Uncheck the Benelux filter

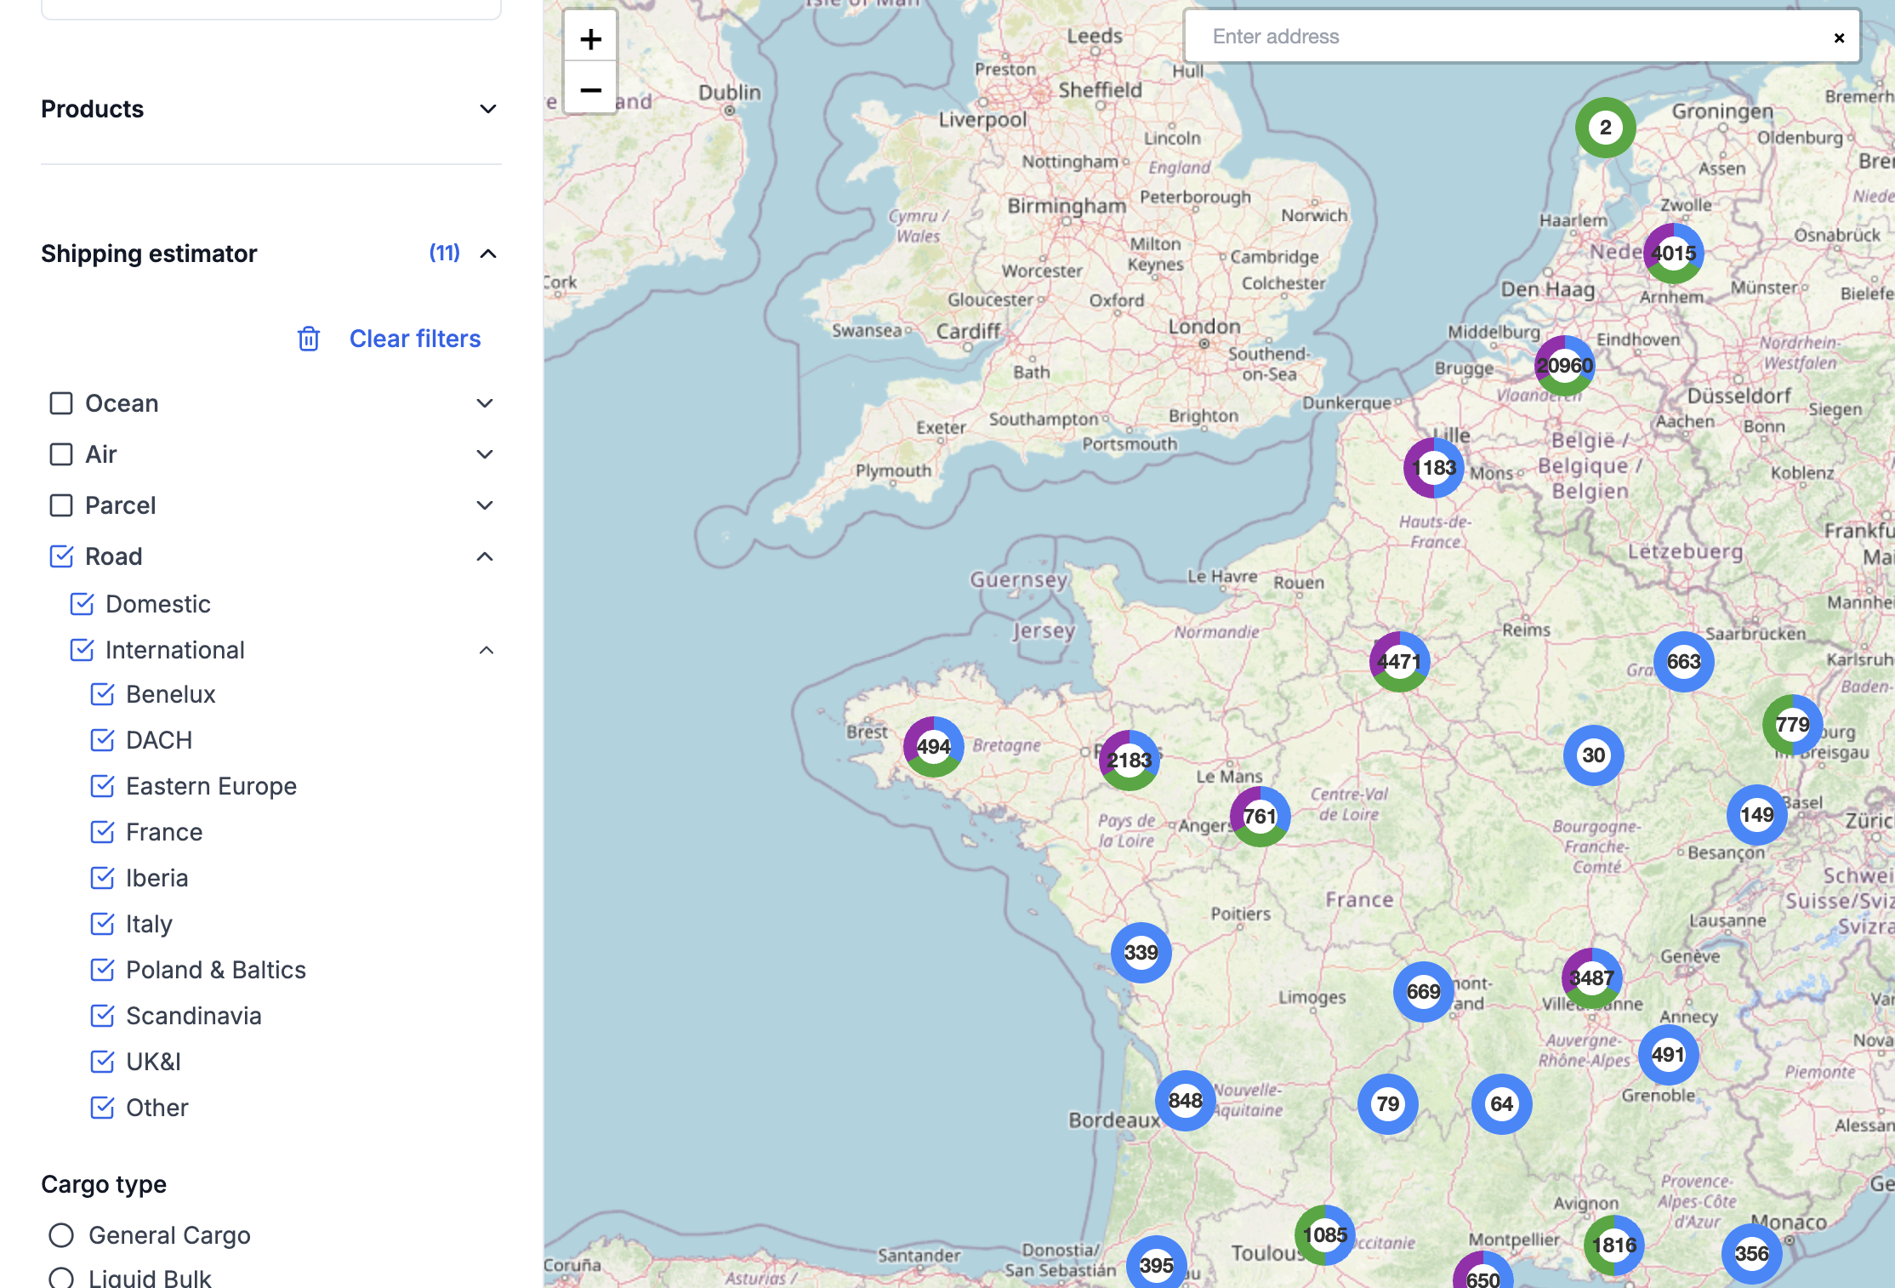coord(102,694)
